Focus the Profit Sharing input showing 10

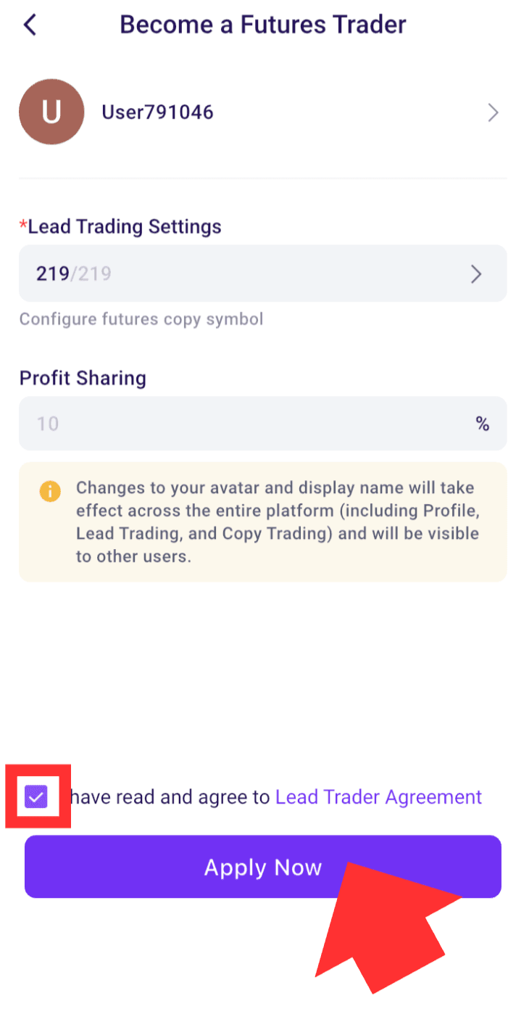tap(262, 424)
